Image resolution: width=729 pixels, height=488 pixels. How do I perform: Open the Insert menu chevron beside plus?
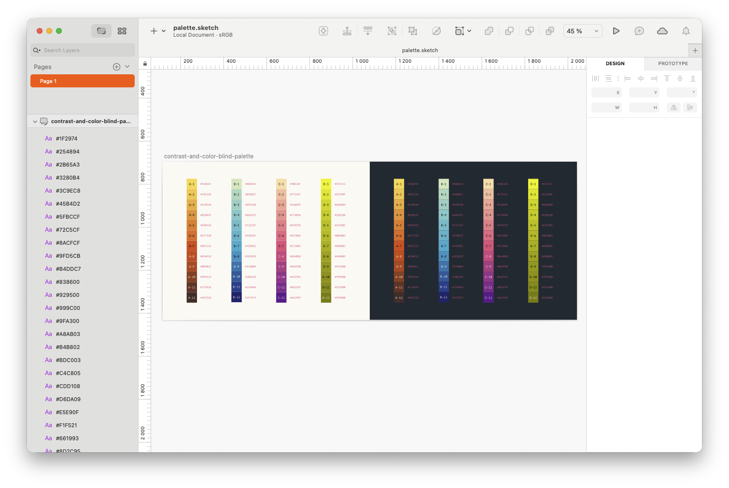(x=164, y=31)
